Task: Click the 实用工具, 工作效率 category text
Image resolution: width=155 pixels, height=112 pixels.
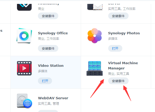Action: pos(122,9)
